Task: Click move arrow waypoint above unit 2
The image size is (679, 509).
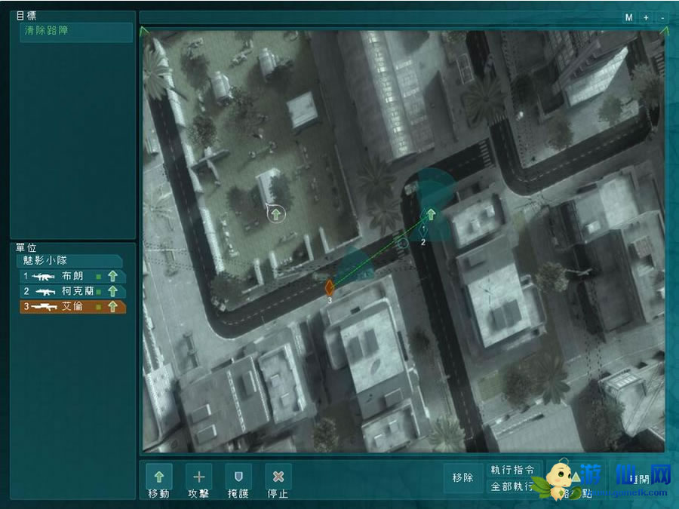Action: coord(431,214)
